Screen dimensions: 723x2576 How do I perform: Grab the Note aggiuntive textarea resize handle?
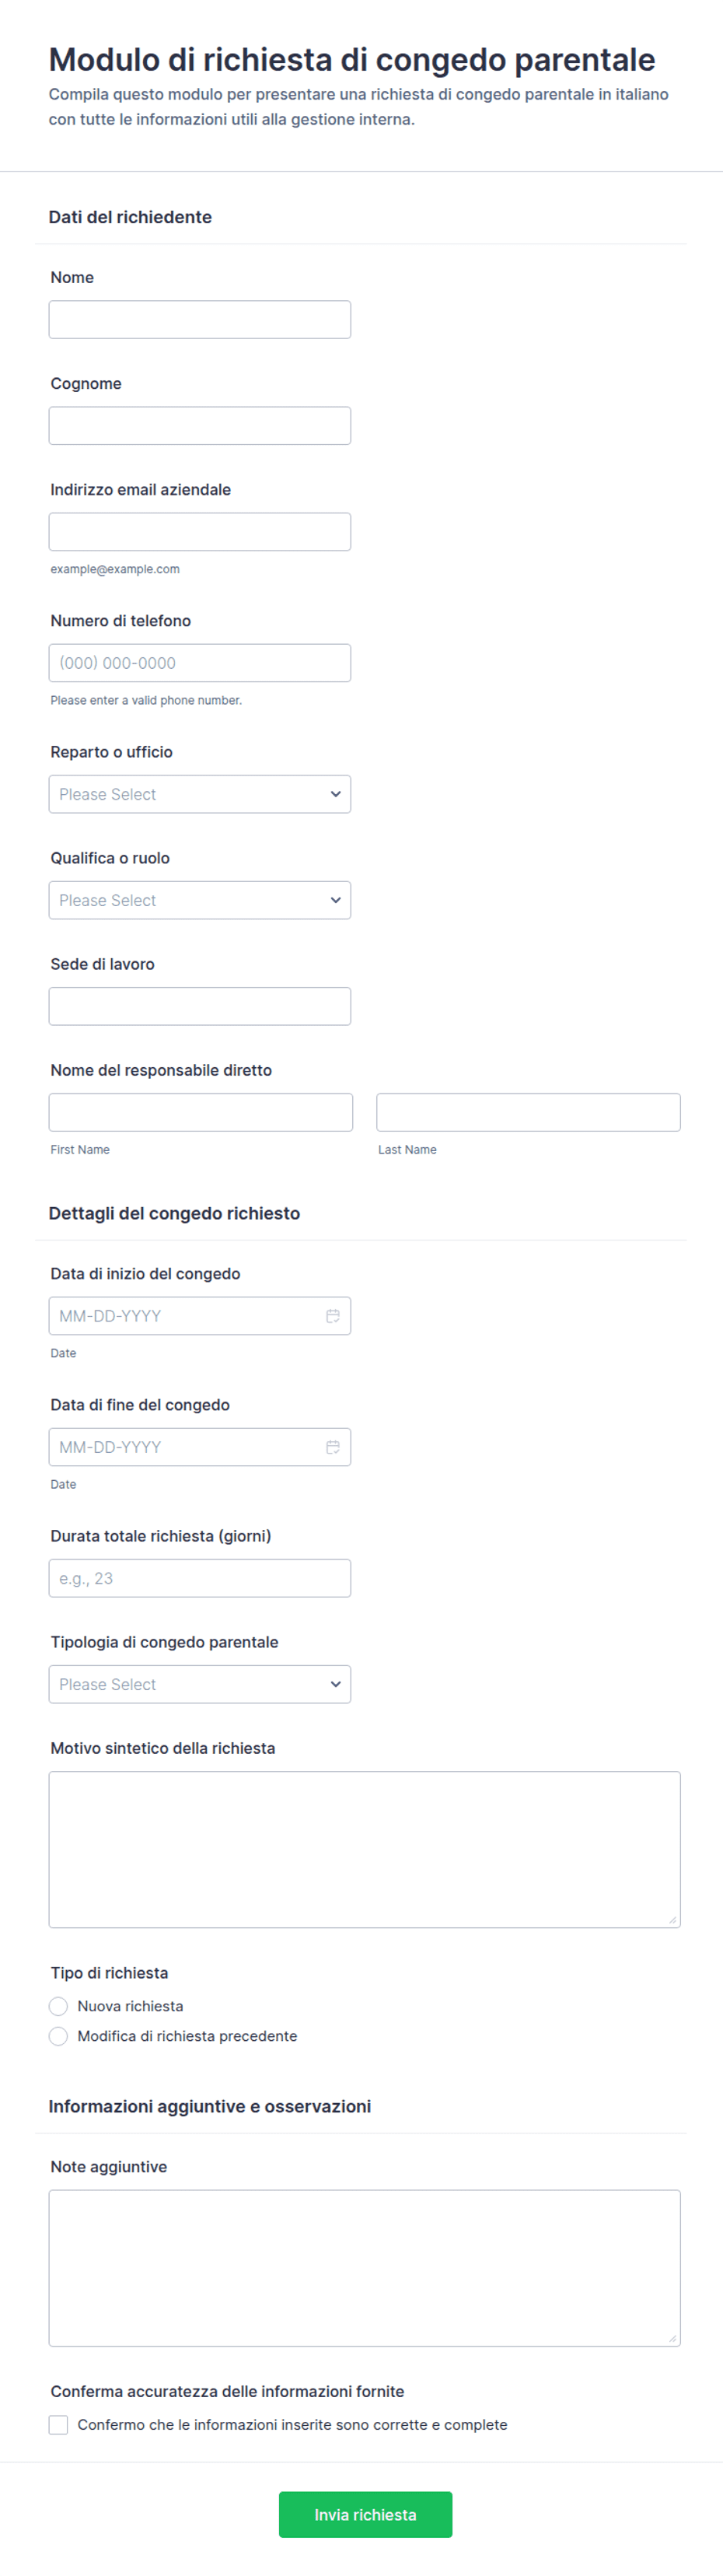pos(673,2338)
